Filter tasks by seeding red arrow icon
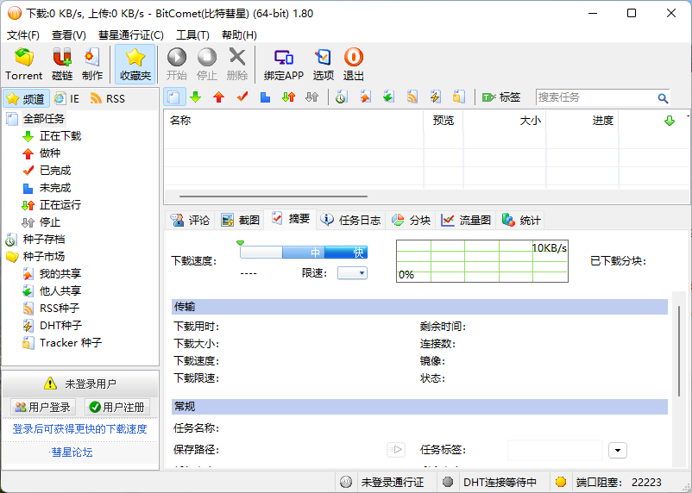The width and height of the screenshot is (692, 493). (219, 97)
